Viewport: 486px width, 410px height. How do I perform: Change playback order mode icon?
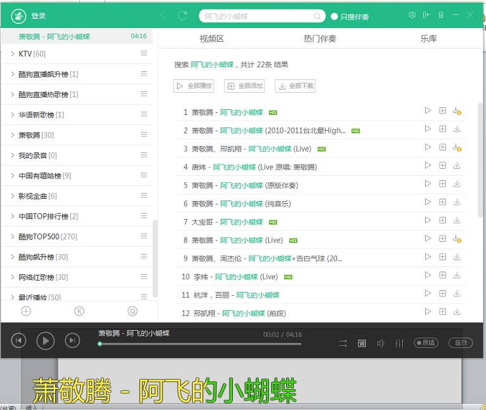pyautogui.click(x=343, y=343)
